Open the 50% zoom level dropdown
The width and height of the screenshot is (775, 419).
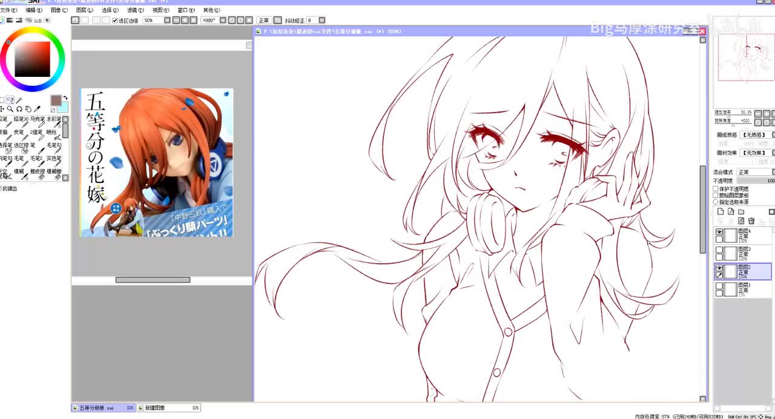click(167, 20)
